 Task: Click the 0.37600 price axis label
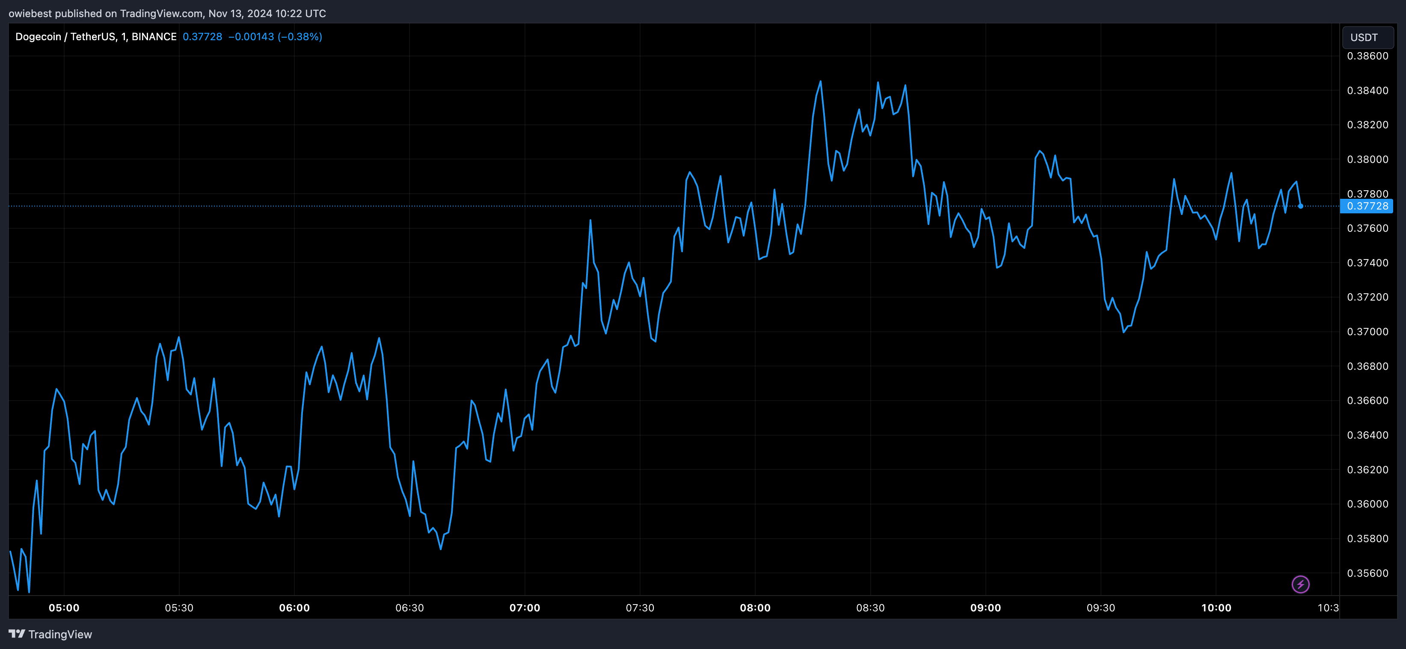pos(1367,228)
